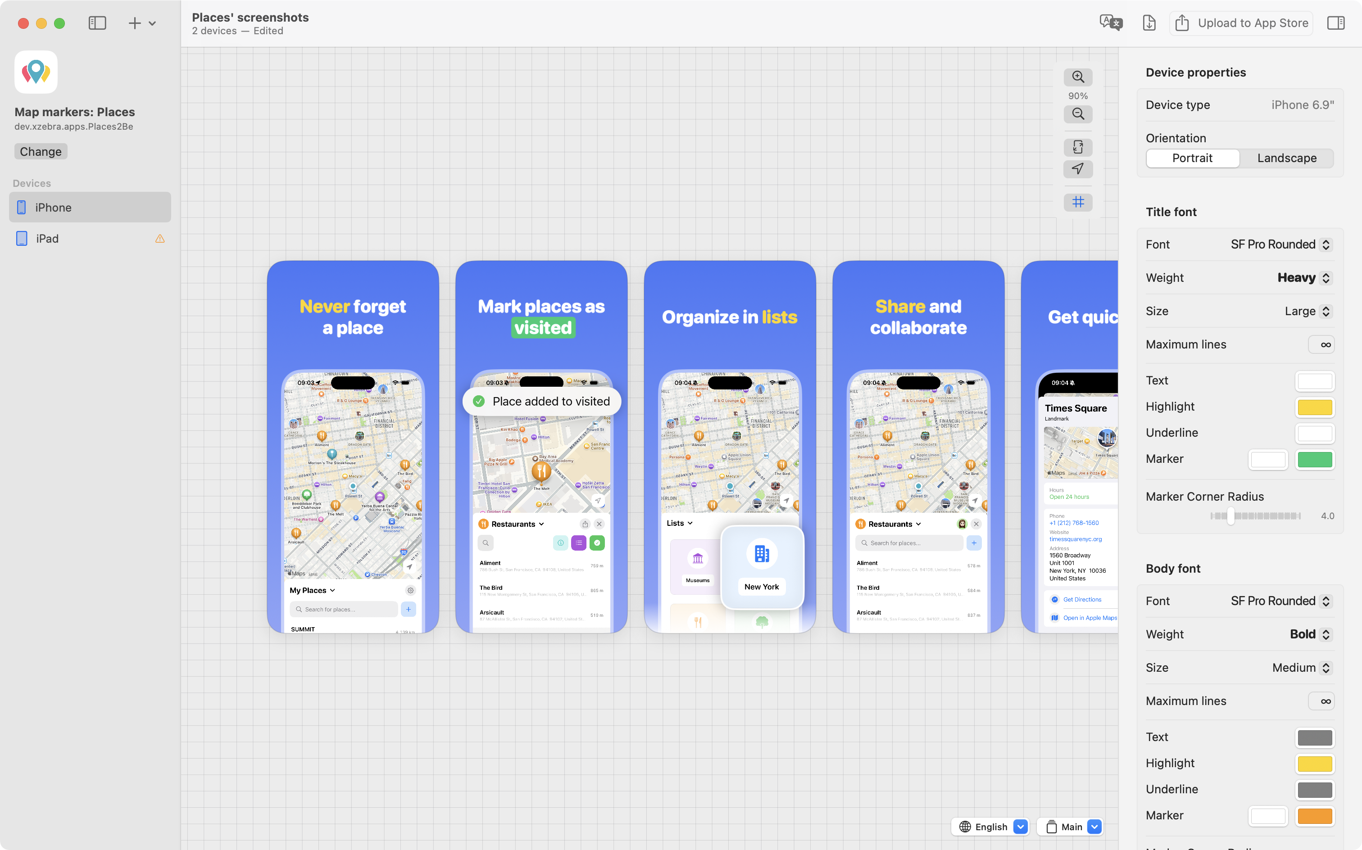Viewport: 1362px width, 850px height.
Task: Click Title font Maximum lines field
Action: pyautogui.click(x=1321, y=344)
